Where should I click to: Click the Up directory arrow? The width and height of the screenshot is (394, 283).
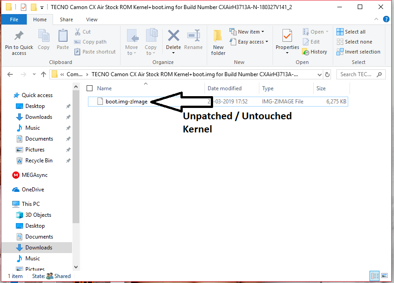pos(44,74)
